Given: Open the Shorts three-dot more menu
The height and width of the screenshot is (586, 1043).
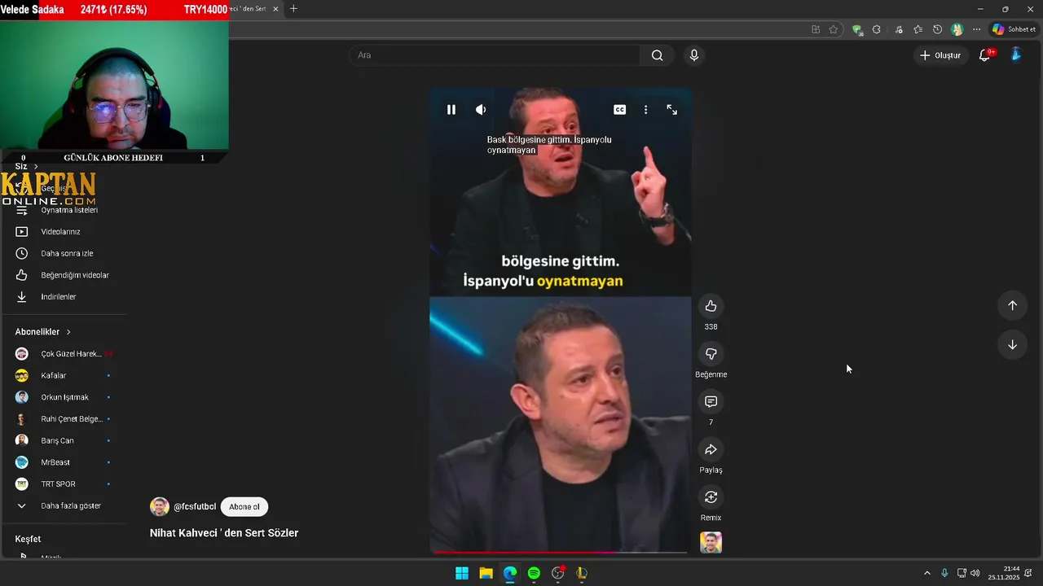Looking at the screenshot, I should 645,110.
